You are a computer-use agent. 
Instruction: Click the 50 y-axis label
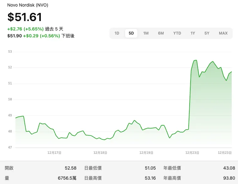pos(10,99)
